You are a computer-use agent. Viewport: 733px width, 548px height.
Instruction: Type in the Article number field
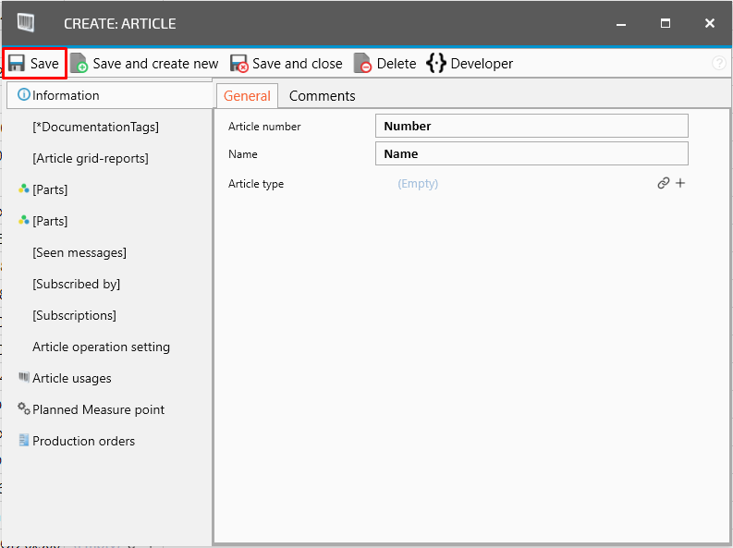coord(531,126)
